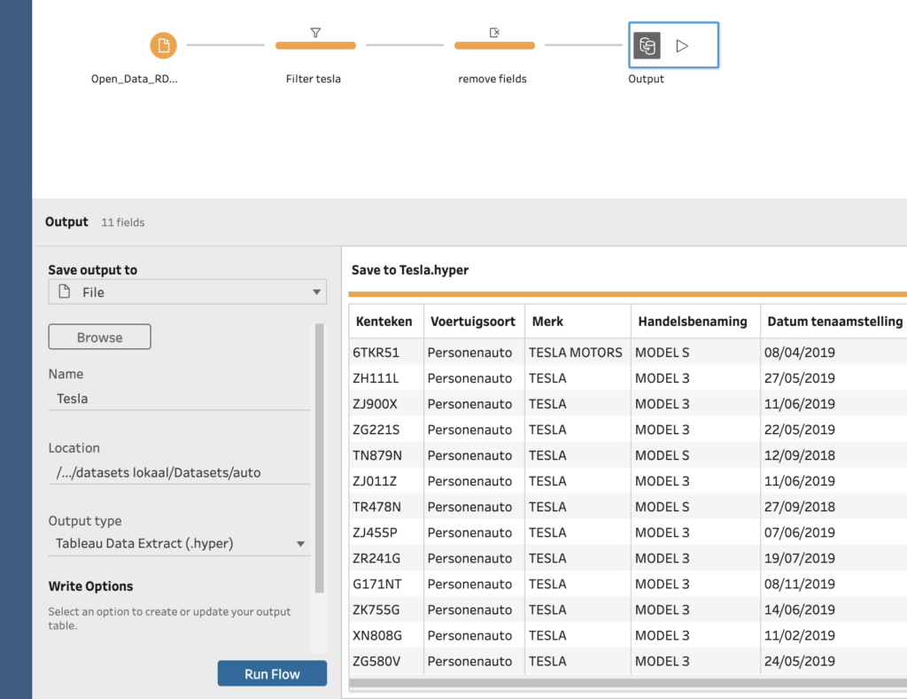
Task: Click the file icon in Save output to
Action: coord(64,292)
